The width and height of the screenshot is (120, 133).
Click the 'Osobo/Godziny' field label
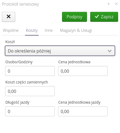(19, 62)
